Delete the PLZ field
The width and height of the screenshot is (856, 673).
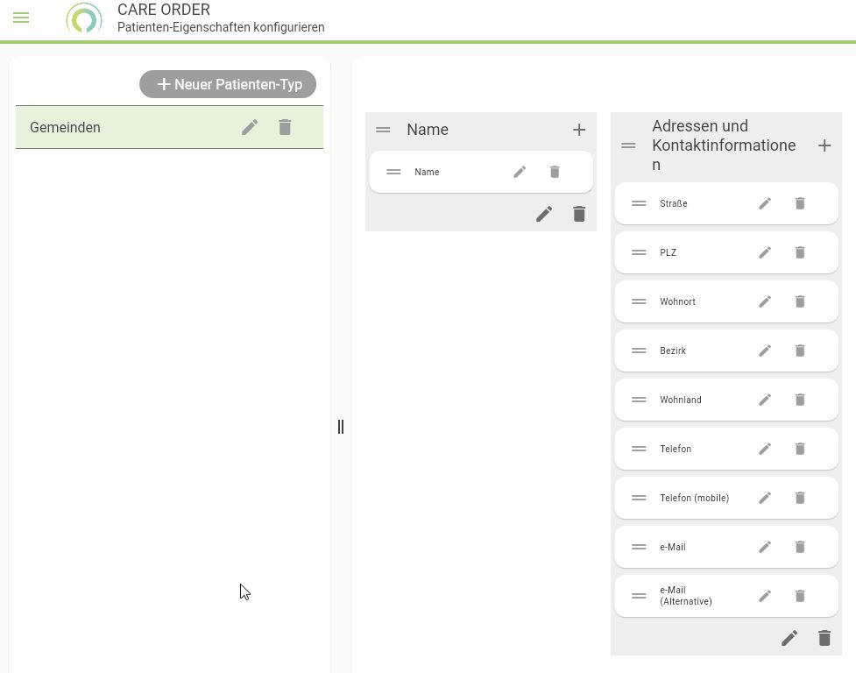pyautogui.click(x=800, y=252)
